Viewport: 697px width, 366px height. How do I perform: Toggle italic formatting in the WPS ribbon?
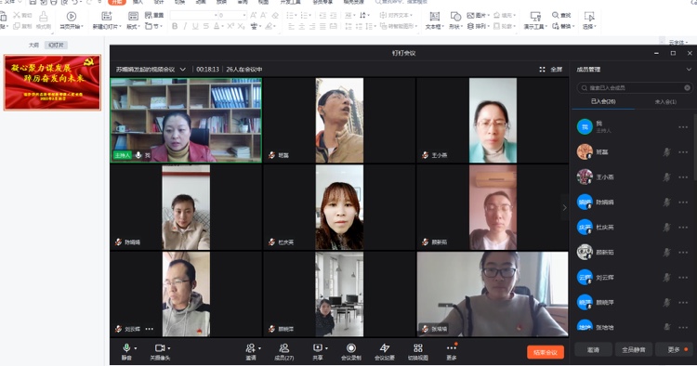(185, 27)
